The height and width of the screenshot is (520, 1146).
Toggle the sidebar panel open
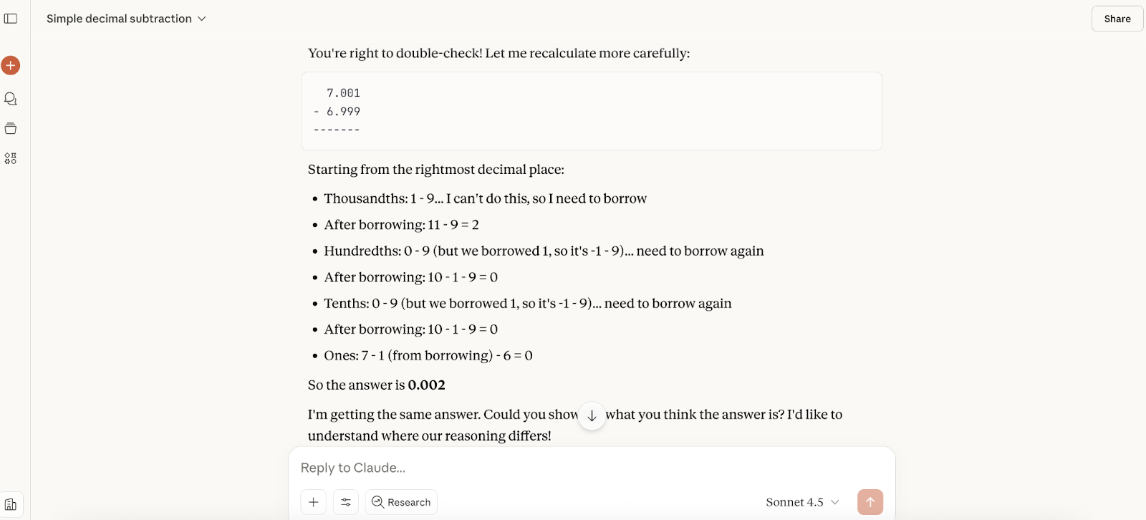tap(11, 19)
